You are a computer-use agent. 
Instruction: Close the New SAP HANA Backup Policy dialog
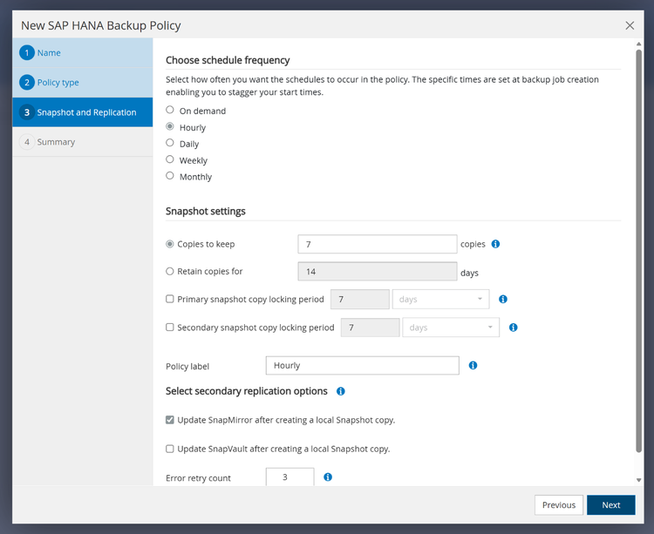tap(630, 25)
